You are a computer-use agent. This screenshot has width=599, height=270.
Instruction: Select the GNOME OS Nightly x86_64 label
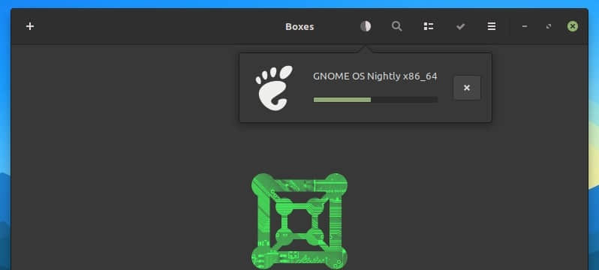click(375, 76)
